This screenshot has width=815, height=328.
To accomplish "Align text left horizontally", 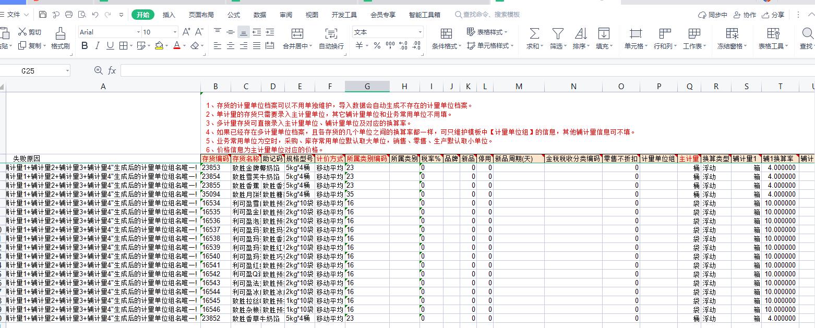I will click(218, 46).
